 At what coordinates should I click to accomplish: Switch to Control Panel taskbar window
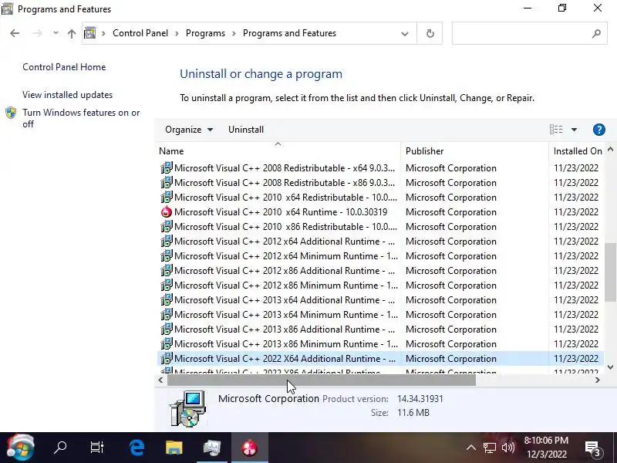click(x=212, y=448)
